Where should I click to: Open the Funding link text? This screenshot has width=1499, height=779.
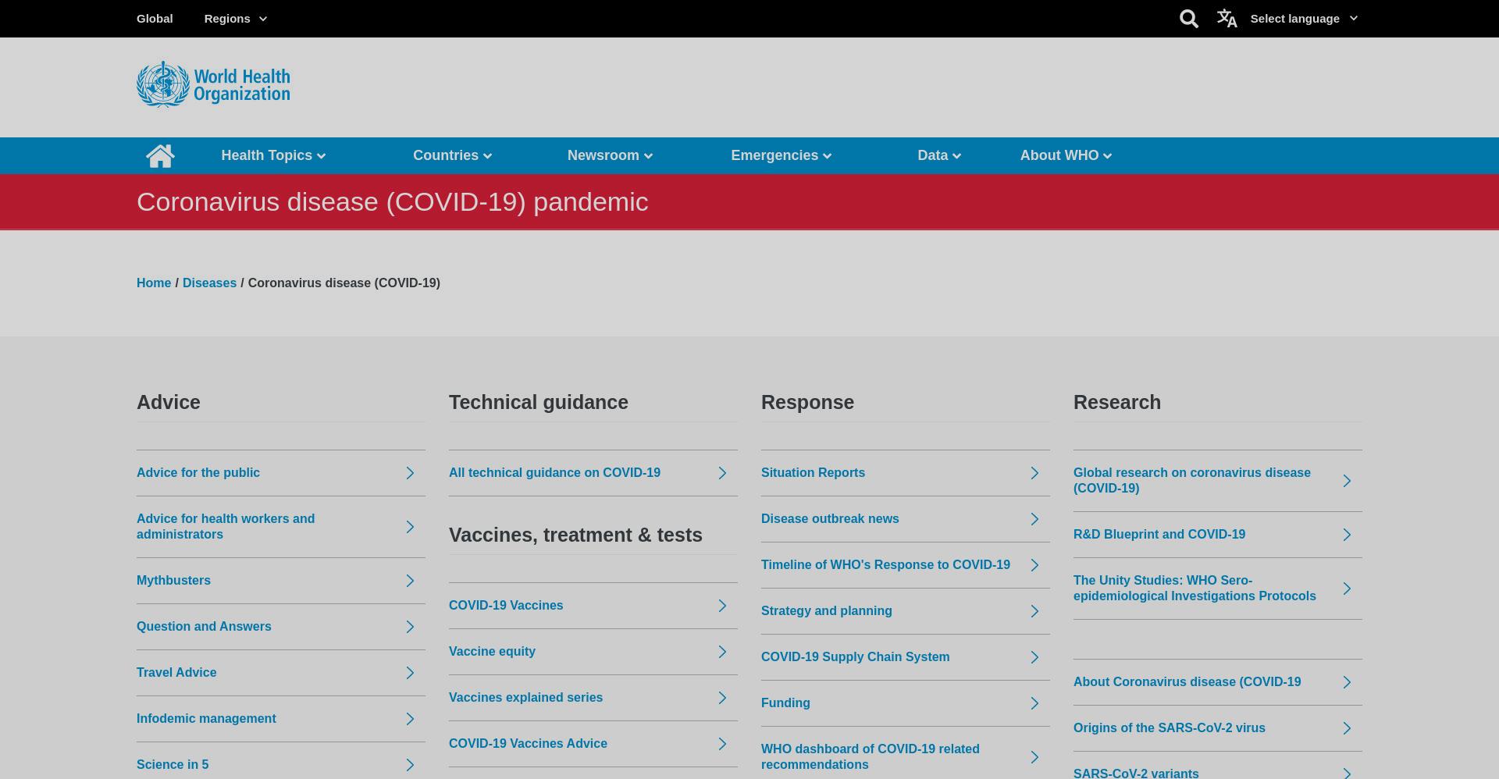[x=785, y=703]
